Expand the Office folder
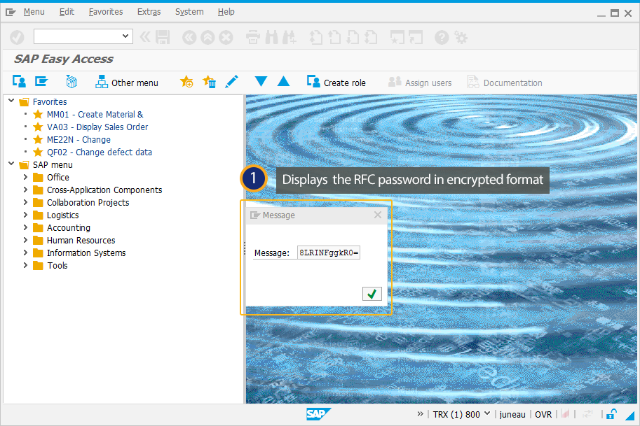Image resolution: width=640 pixels, height=426 pixels. 25,177
